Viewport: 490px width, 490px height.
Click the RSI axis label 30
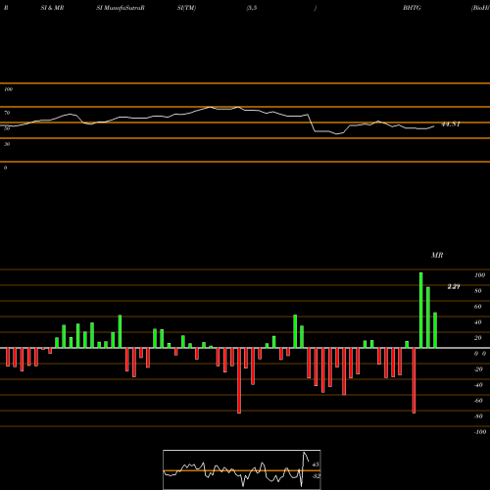(7, 144)
